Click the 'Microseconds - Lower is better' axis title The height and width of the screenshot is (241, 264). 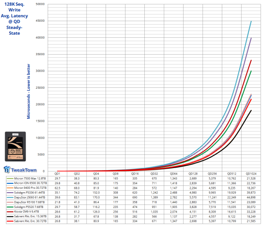(x=29, y=91)
